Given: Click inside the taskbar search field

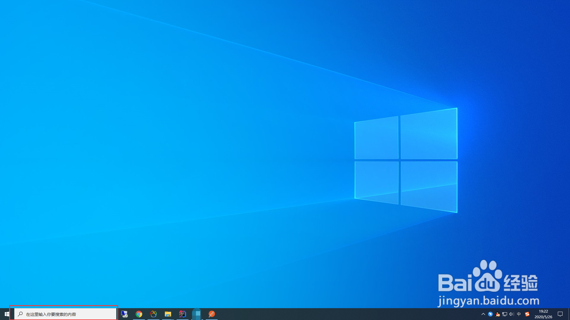Looking at the screenshot, I should (65, 314).
